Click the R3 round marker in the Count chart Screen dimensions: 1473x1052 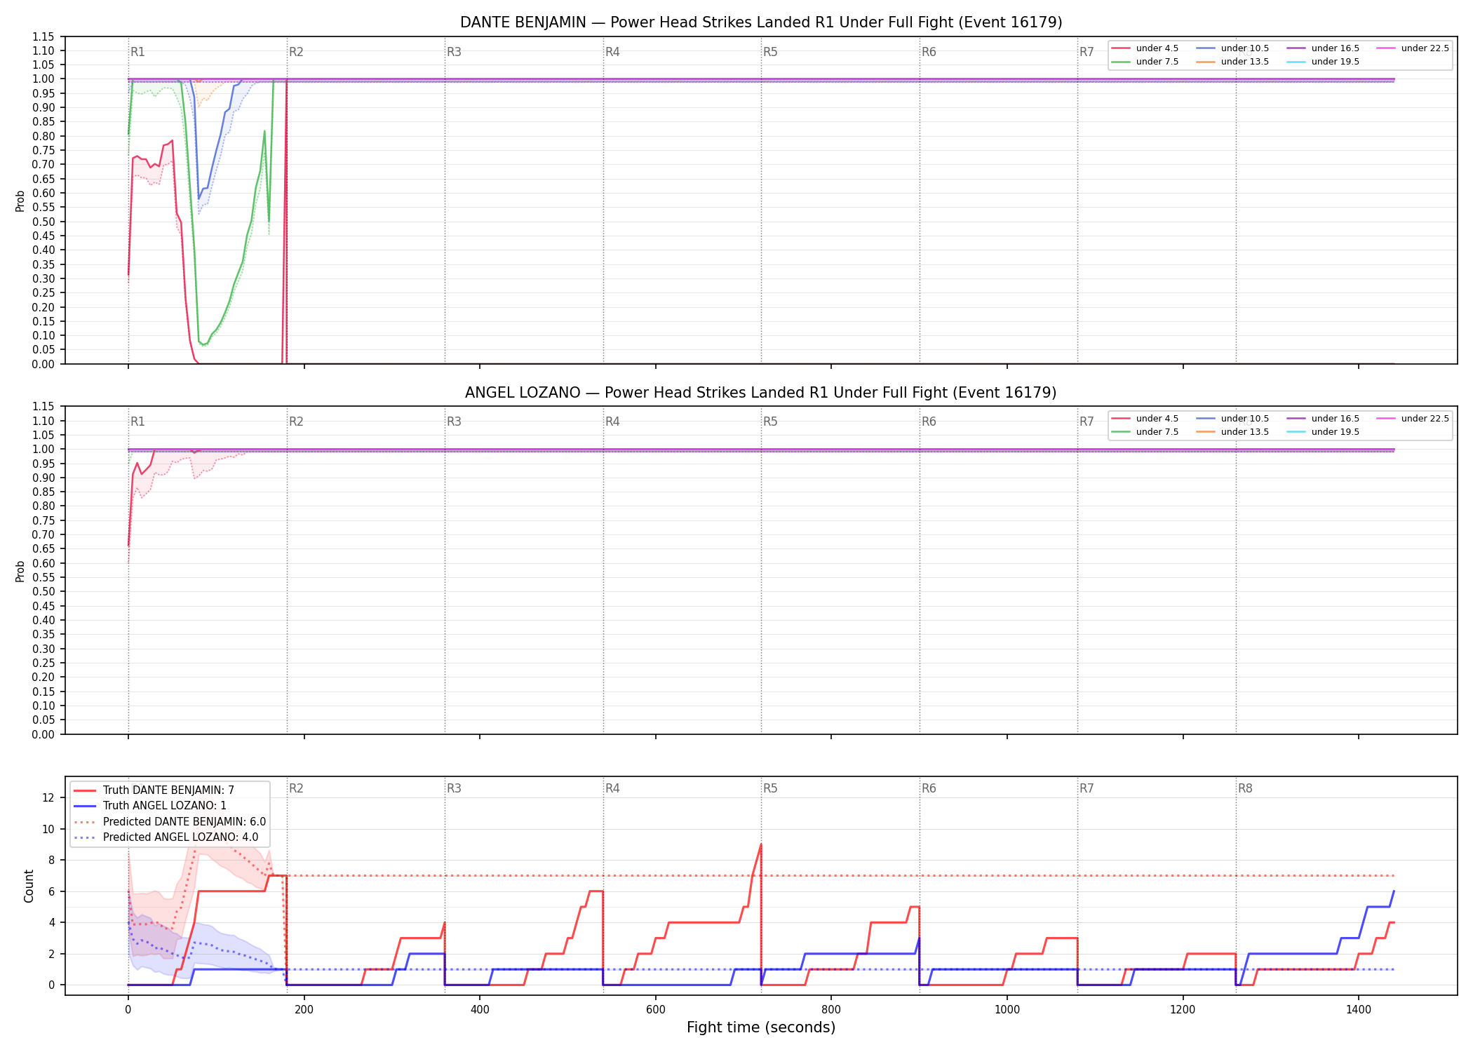454,788
